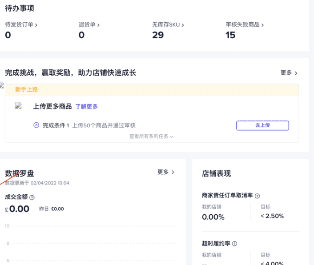314x265 pixels.
Task: Open the 了解更多 link
Action: pyautogui.click(x=86, y=107)
